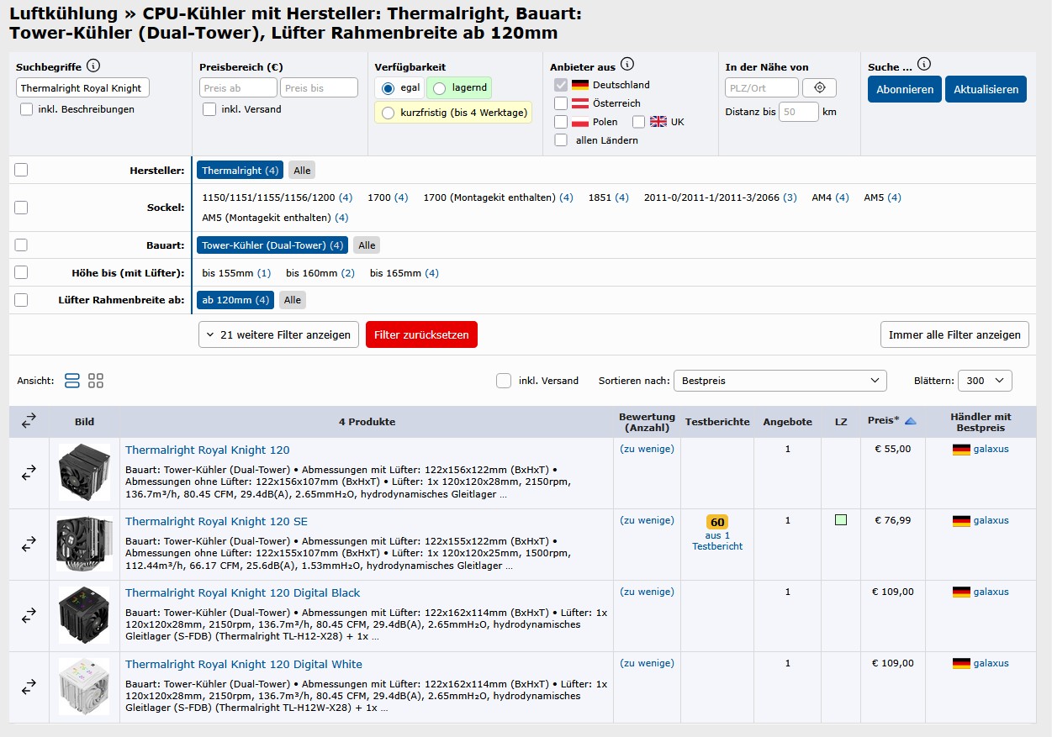Expand 21 weitere Filter anzeigen
The image size is (1052, 737).
tap(278, 334)
